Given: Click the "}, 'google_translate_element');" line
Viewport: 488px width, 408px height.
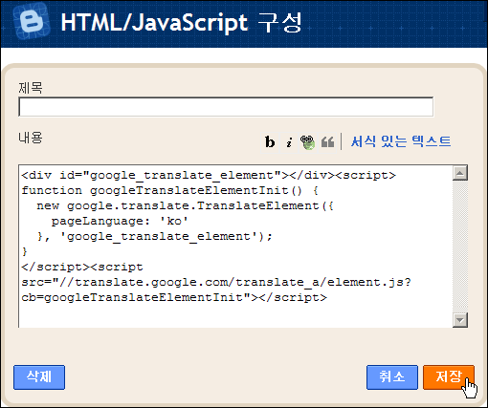Looking at the screenshot, I should [x=154, y=236].
